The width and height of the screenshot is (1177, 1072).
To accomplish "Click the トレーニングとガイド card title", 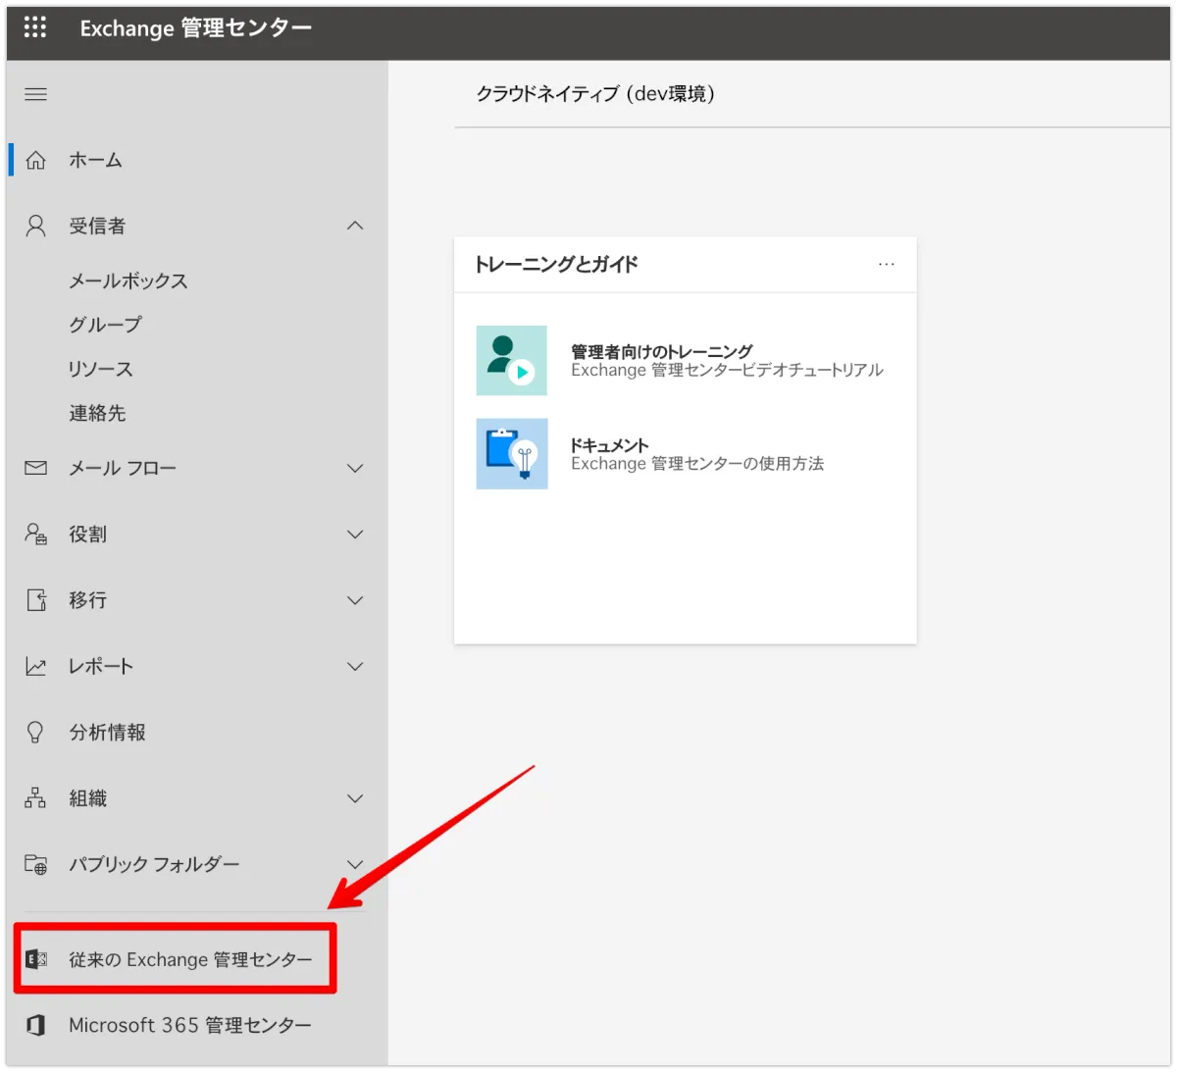I will [556, 264].
